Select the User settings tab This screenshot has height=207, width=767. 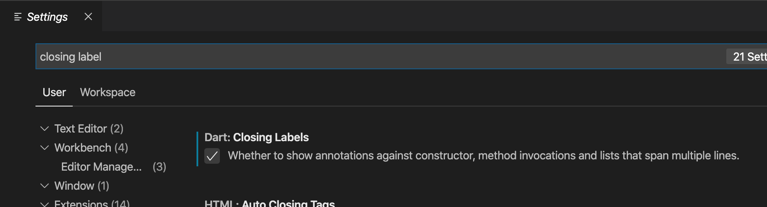54,92
